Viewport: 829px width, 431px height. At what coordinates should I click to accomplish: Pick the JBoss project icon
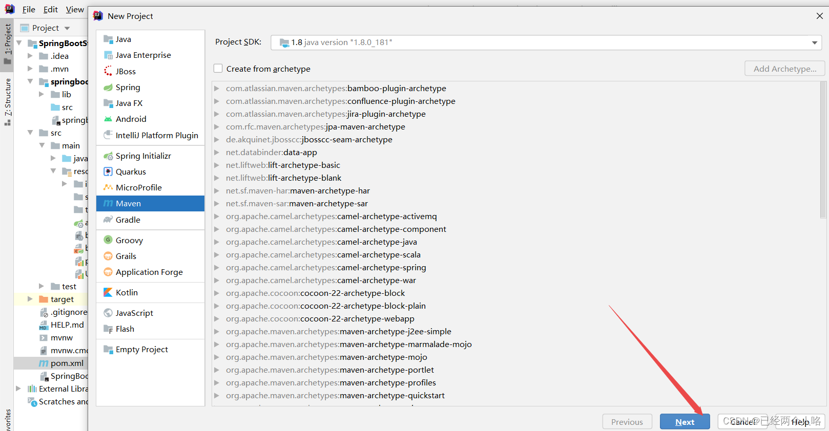point(108,71)
